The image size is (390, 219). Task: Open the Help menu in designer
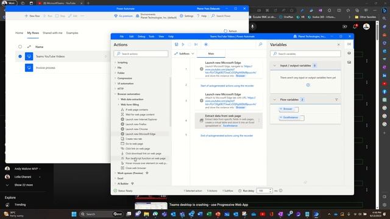(x=171, y=36)
